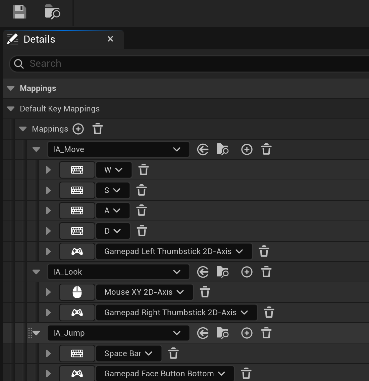
Task: Use selected asset for IA_Jump
Action: pos(203,333)
